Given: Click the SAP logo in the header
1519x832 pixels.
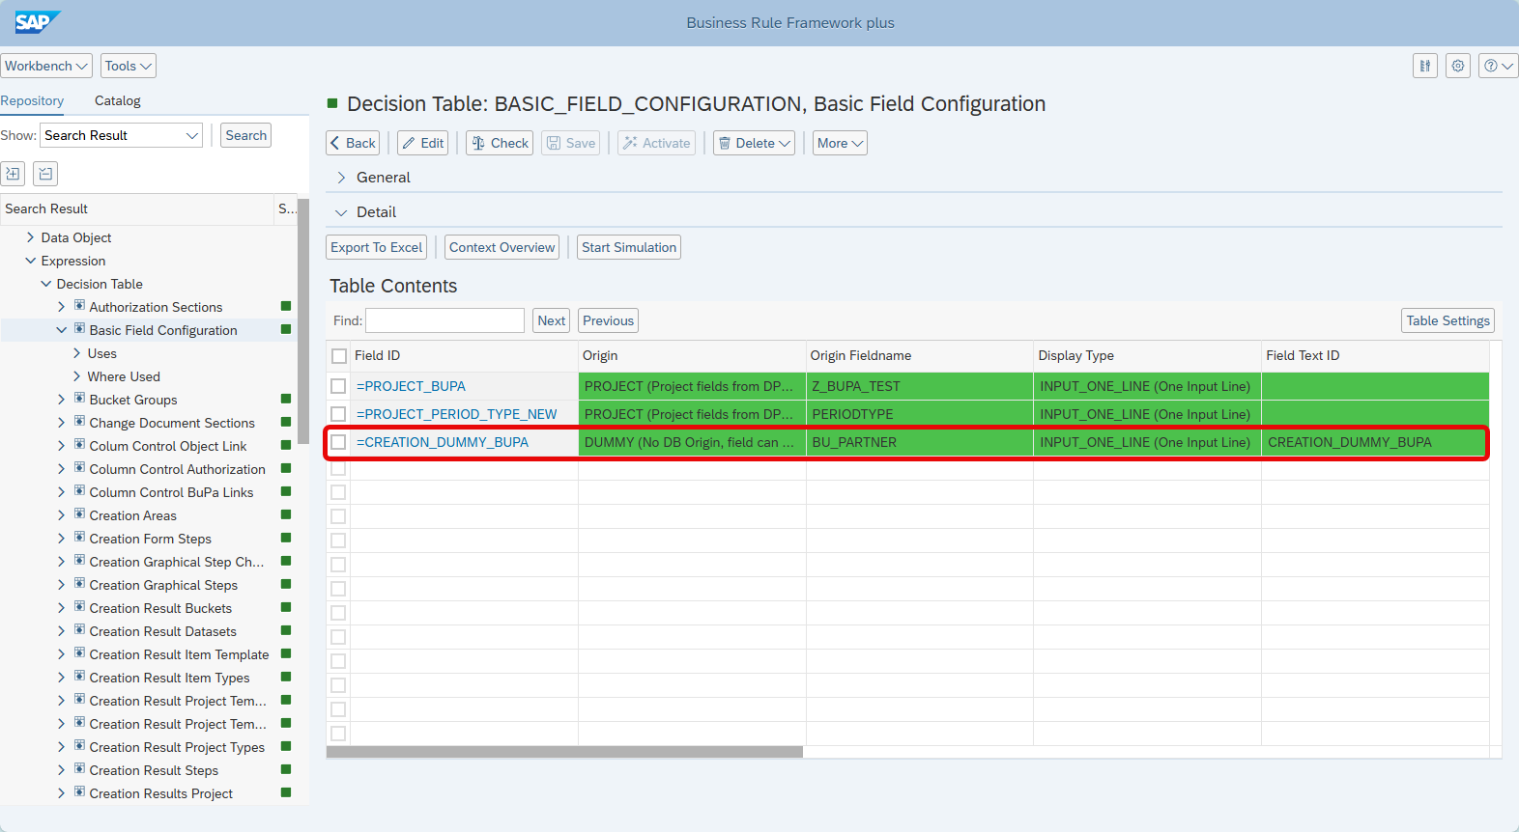Looking at the screenshot, I should point(37,22).
